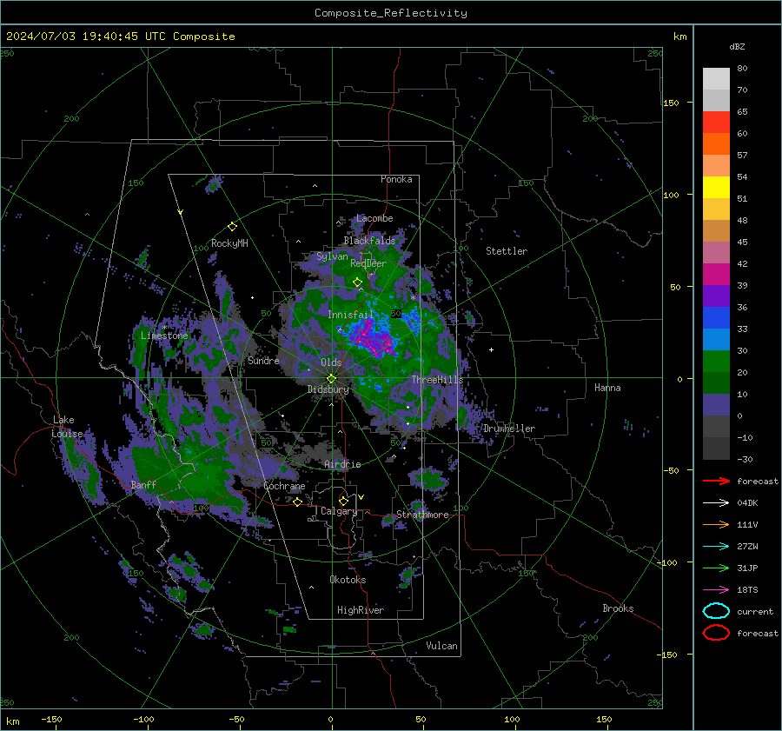
Task: Click the Blackfalds label
Action: [x=369, y=241]
